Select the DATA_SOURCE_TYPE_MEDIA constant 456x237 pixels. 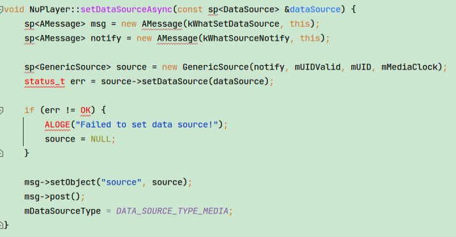click(x=172, y=211)
